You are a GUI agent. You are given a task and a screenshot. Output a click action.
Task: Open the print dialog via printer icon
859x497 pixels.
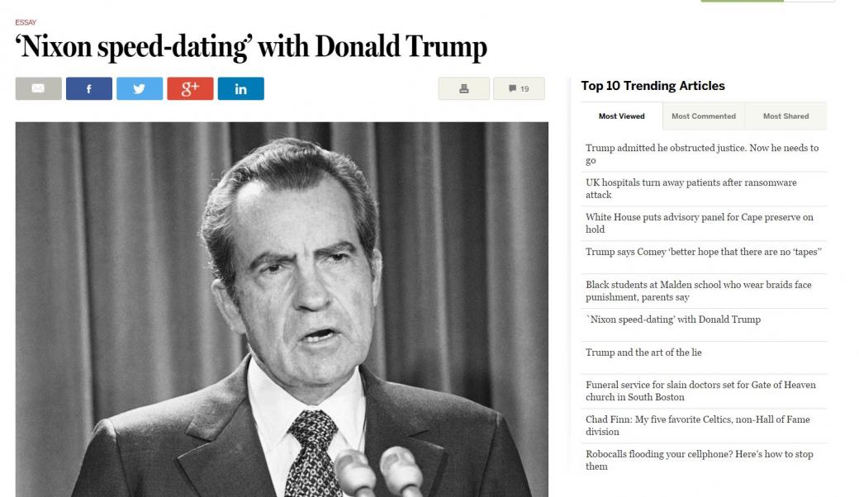coord(463,88)
